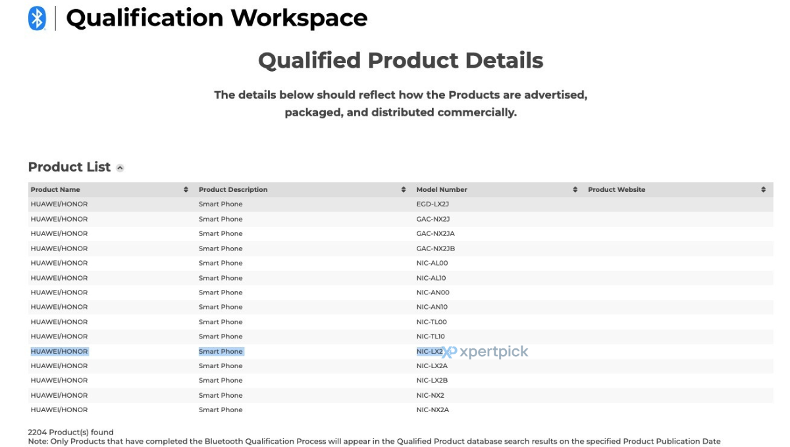Image resolution: width=790 pixels, height=447 pixels.
Task: Select model number NIC-AN00
Action: [433, 293]
